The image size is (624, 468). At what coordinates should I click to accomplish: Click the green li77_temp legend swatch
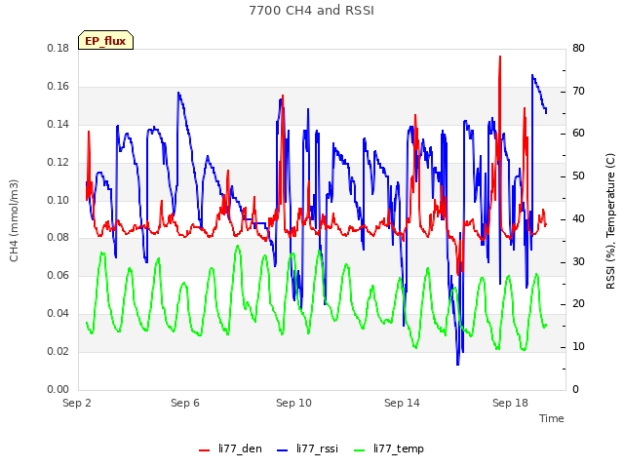[360, 450]
